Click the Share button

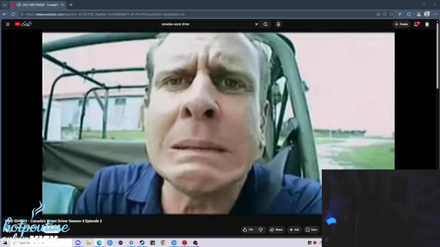click(x=276, y=230)
